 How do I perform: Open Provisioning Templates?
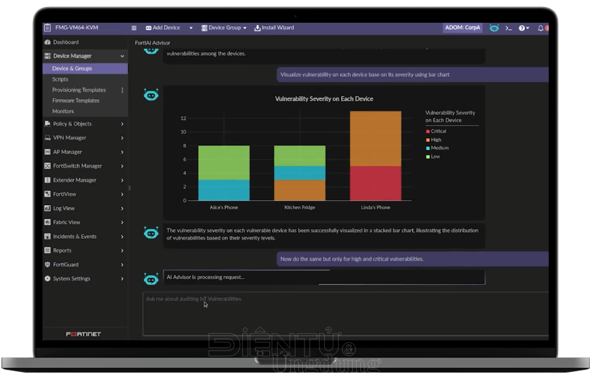pyautogui.click(x=79, y=90)
